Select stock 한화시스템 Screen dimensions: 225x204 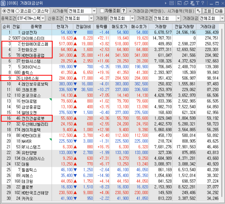(31, 61)
